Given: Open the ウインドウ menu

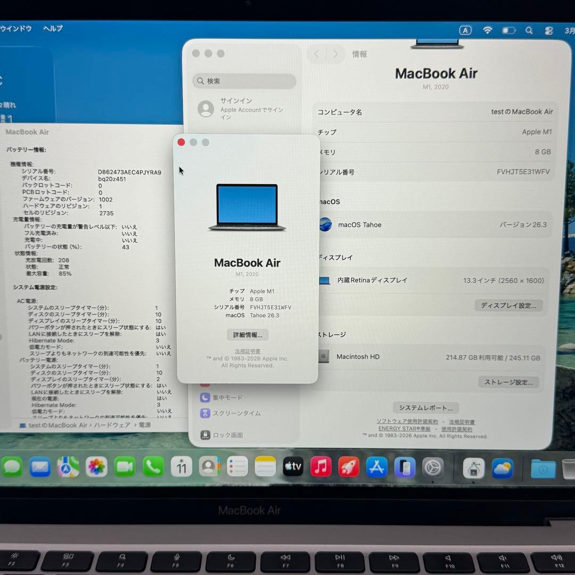Looking at the screenshot, I should 17,28.
